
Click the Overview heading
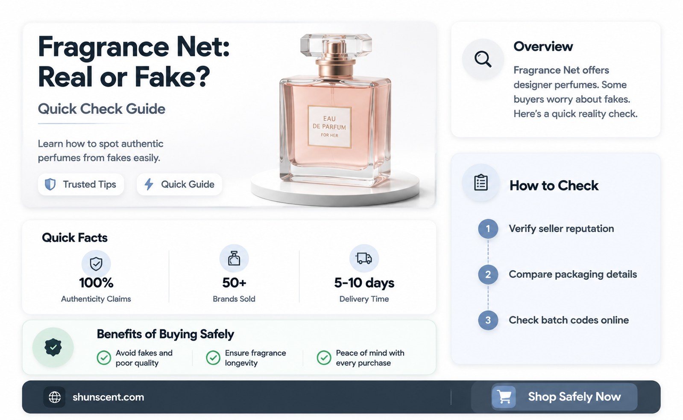543,46
